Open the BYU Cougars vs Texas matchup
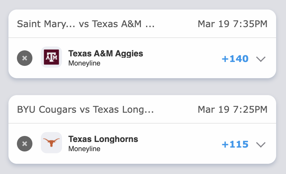The width and height of the screenshot is (286, 174). pos(86,110)
